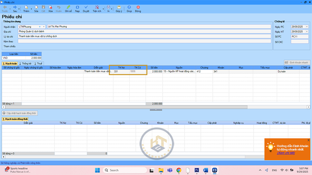Click the Lý do chi input field
The width and height of the screenshot is (312, 175).
[x=143, y=36]
